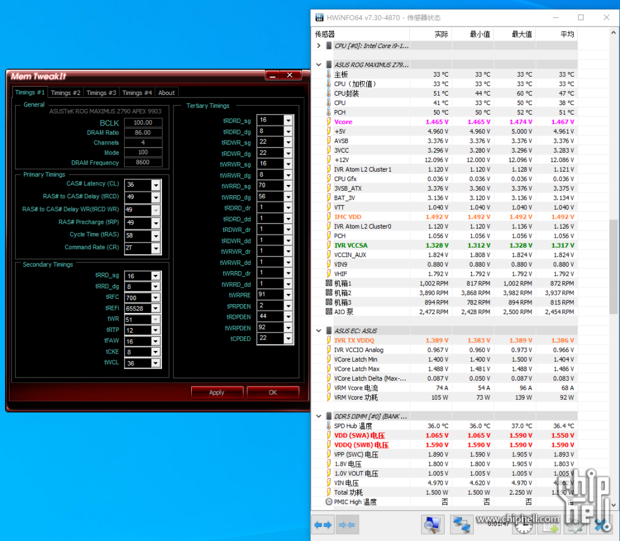Click the thermometer icon beside CPU封装 row
This screenshot has width=620, height=541.
328,93
